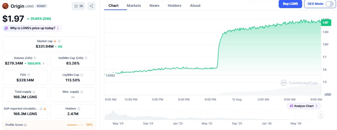Click the candlestick icon in Analyze Chart
Image resolution: width=337 pixels, height=130 pixels.
click(x=291, y=106)
